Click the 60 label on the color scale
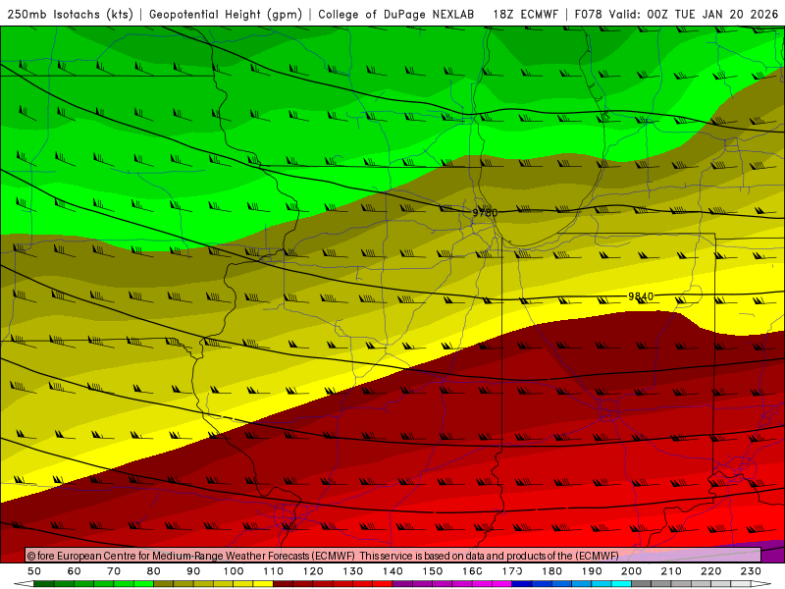785x589 pixels. click(x=74, y=571)
